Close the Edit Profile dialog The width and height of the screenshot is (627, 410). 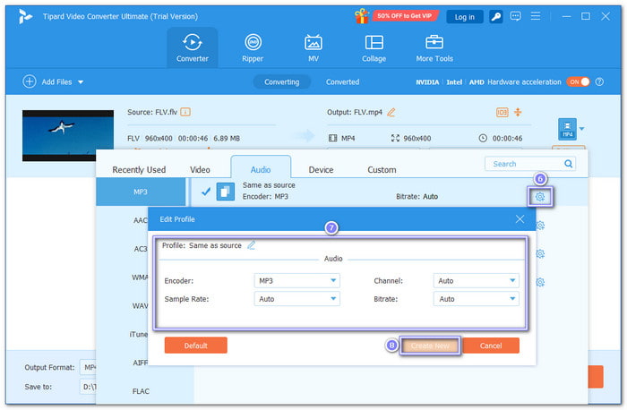(x=520, y=219)
